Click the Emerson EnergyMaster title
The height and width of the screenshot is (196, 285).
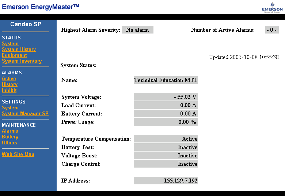[x=41, y=7]
